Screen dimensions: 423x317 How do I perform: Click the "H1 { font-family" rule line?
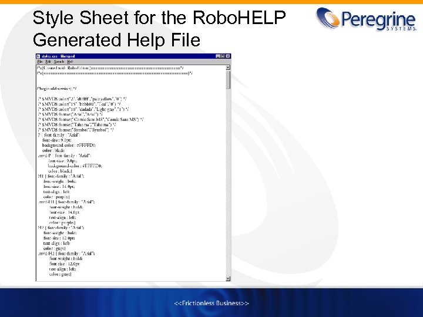pyautogui.click(x=61, y=176)
